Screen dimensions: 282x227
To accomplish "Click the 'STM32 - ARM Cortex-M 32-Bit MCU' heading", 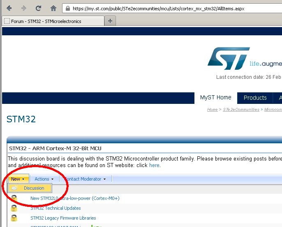I will click(x=55, y=148).
